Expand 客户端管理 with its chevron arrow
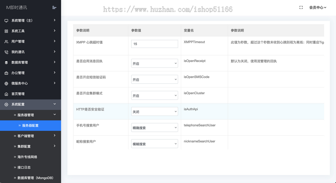This screenshot has height=183, width=336. 55,135
